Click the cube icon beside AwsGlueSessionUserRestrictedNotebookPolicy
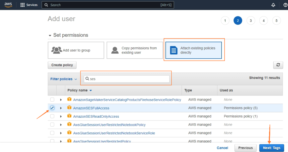 click(69, 124)
